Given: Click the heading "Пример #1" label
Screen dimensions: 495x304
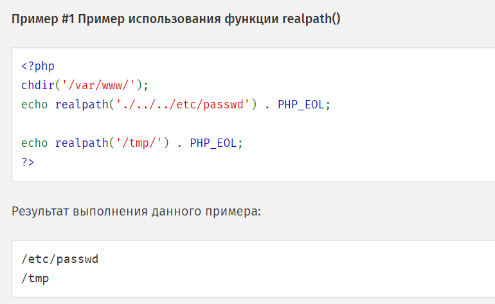Looking at the screenshot, I should tap(41, 18).
